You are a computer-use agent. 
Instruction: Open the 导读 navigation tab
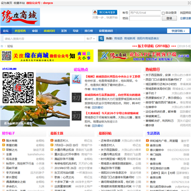click(x=75, y=31)
